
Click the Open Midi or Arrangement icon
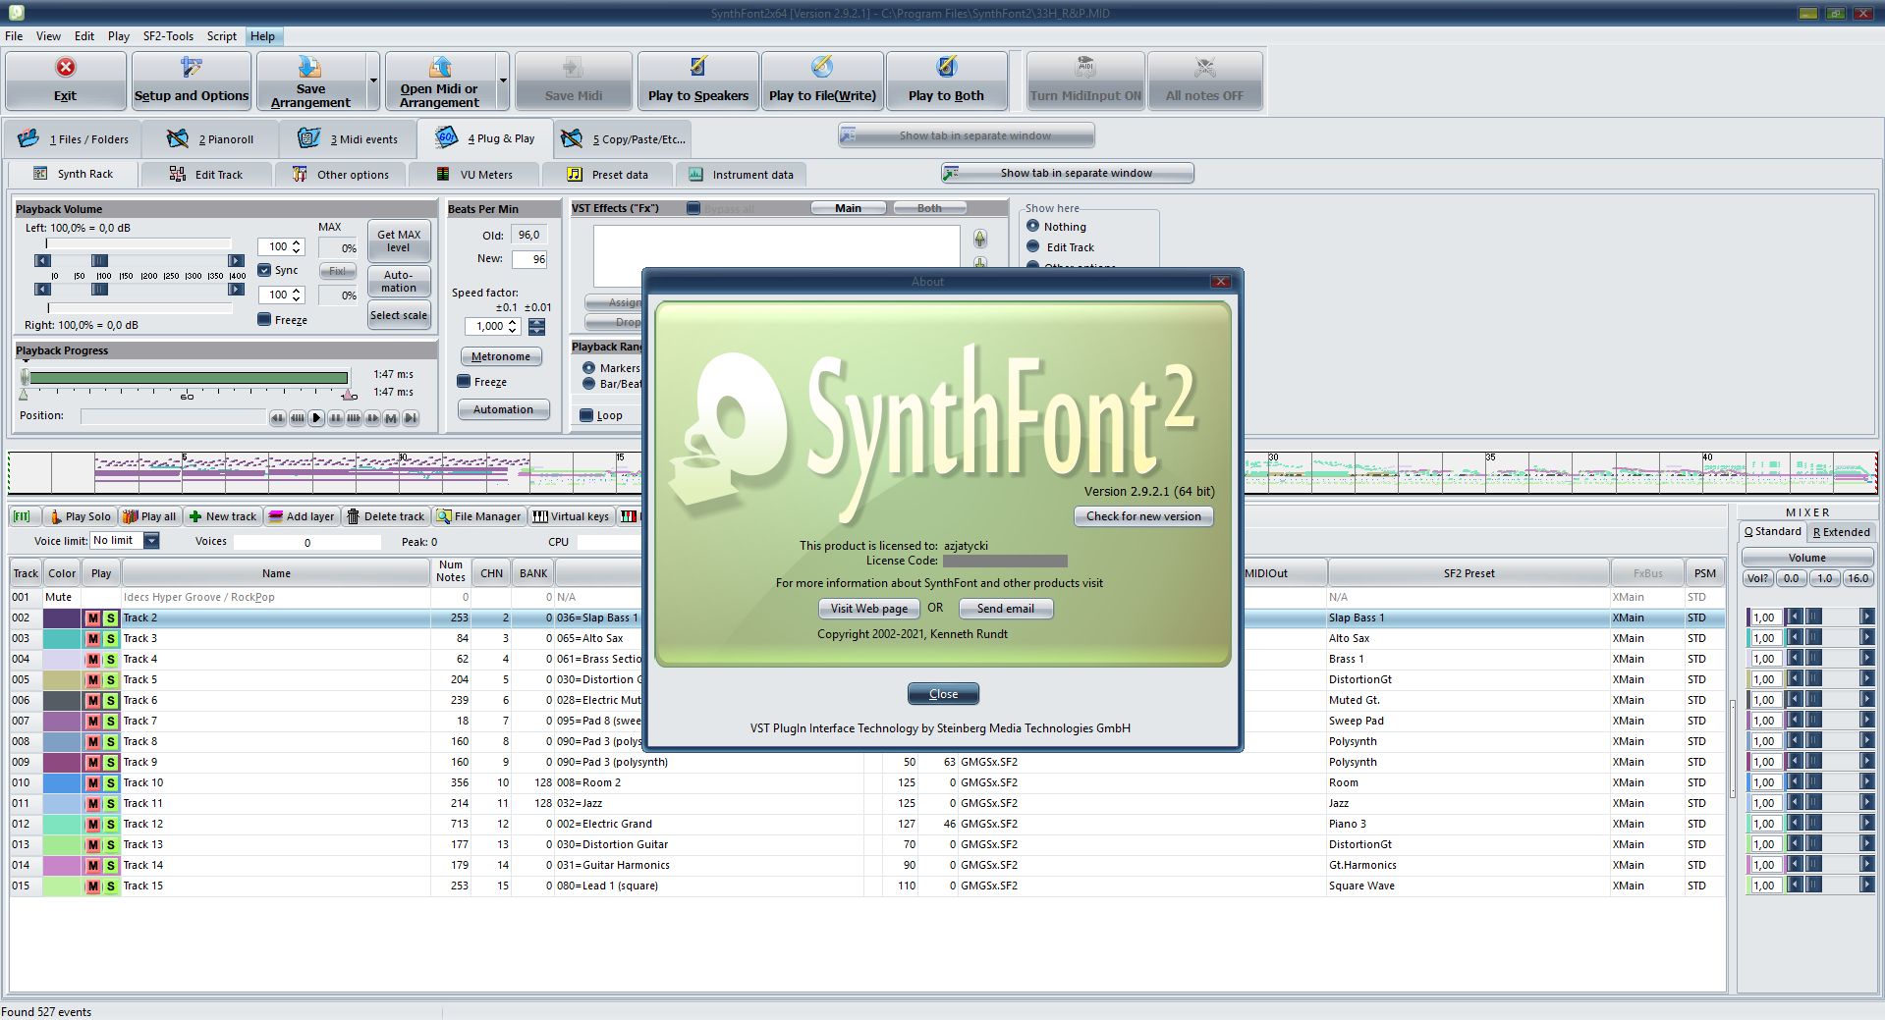pos(439,66)
